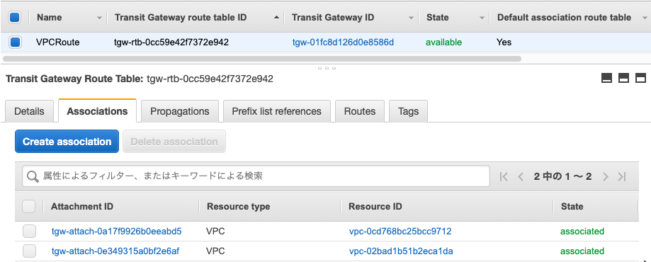Screen dimensions: 651x262
Task: Maximize the details pane with top-bar icon
Action: (x=640, y=78)
